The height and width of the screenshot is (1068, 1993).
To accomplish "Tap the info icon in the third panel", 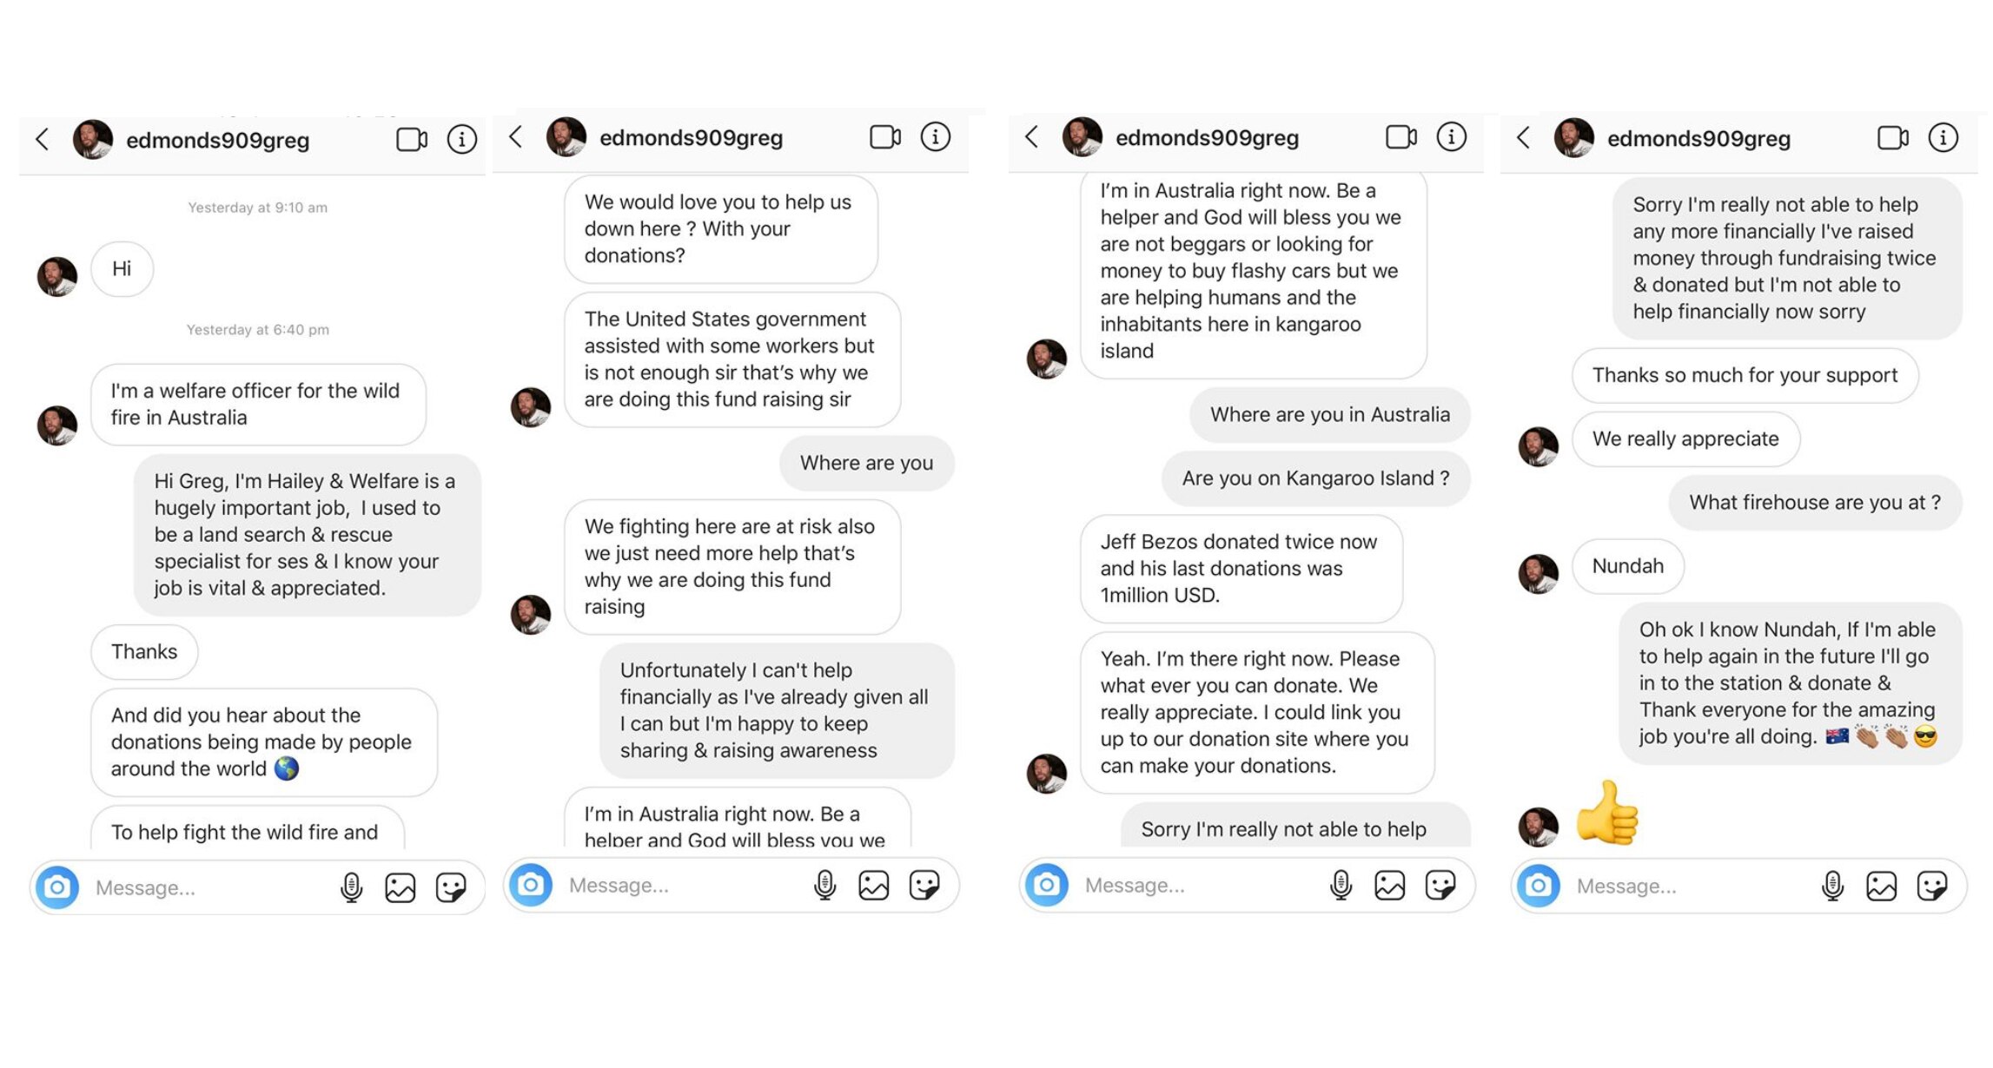I will (x=1450, y=136).
